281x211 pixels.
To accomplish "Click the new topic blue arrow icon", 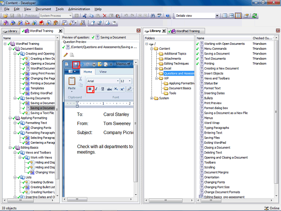I will (x=13, y=23).
